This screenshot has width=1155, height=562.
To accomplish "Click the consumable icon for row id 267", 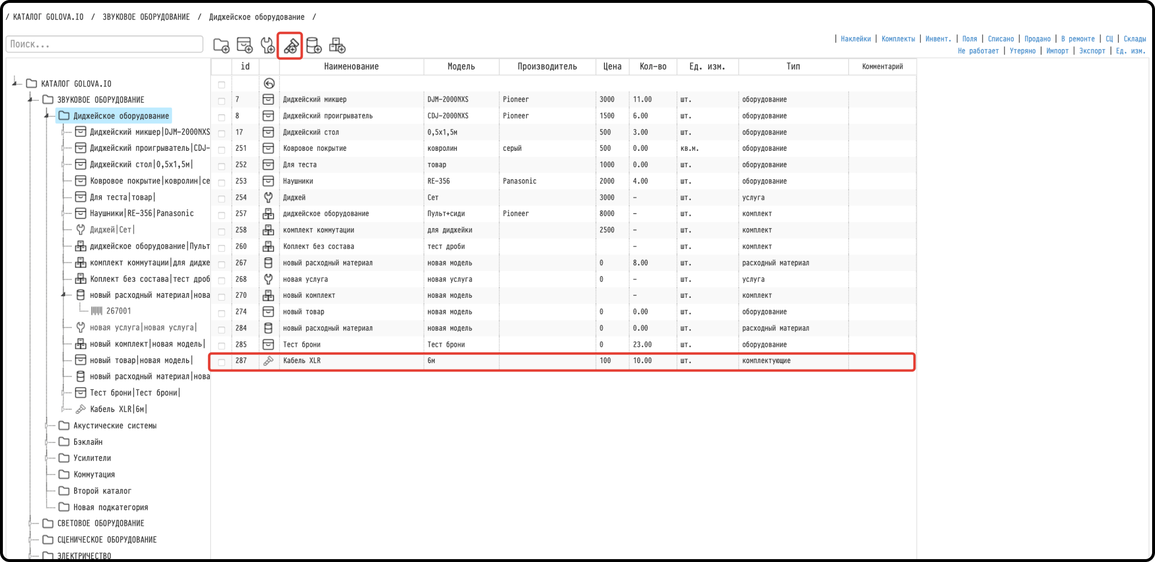I will (268, 263).
